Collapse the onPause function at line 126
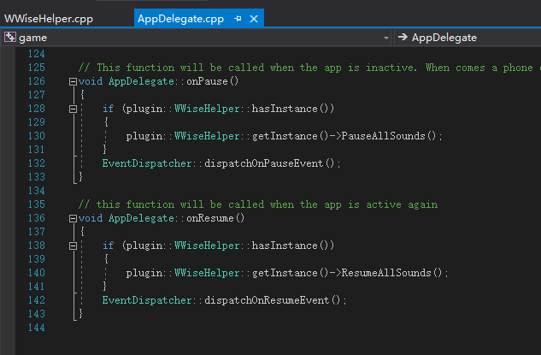This screenshot has height=355, width=541. tap(73, 82)
